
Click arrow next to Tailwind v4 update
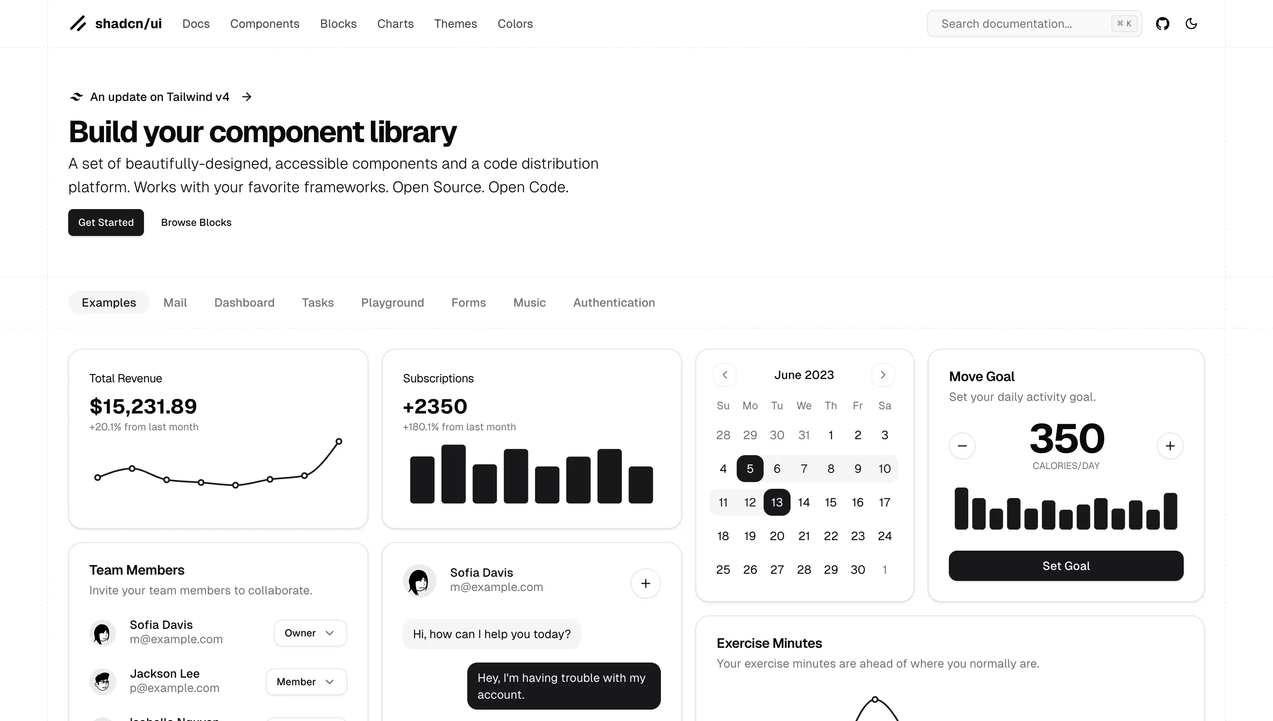(247, 97)
